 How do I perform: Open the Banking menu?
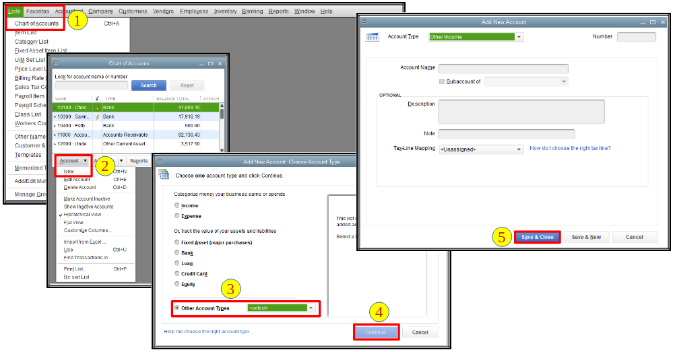[252, 11]
